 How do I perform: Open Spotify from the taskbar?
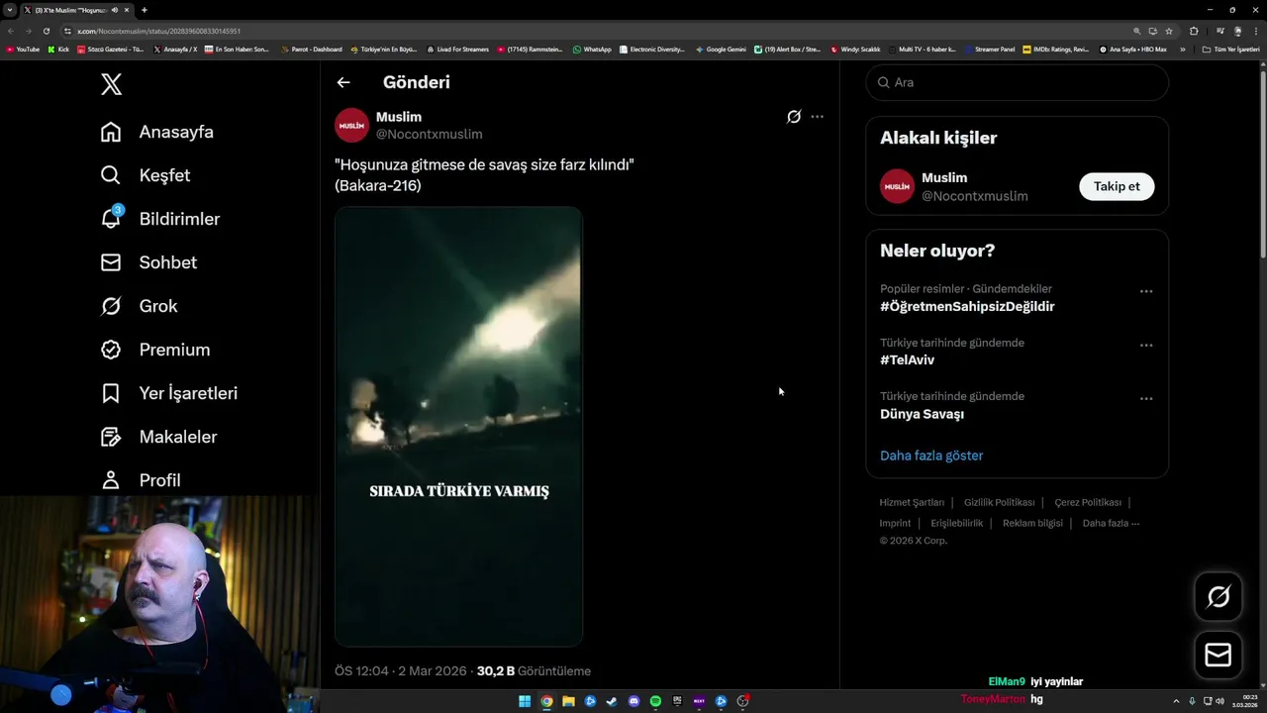pyautogui.click(x=655, y=701)
